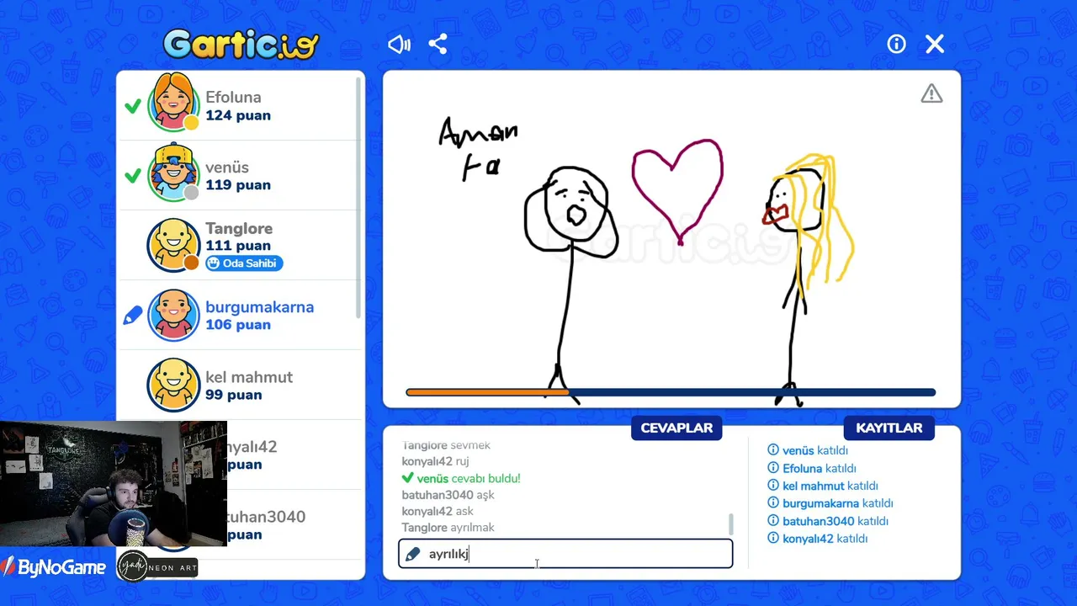1077x606 pixels.
Task: Click the answers chat scrollbar
Action: [730, 524]
